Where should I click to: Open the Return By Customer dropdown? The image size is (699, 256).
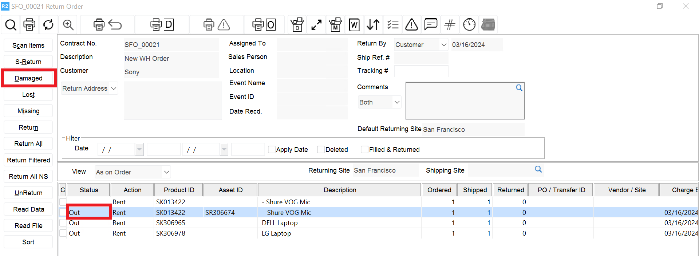coord(443,45)
